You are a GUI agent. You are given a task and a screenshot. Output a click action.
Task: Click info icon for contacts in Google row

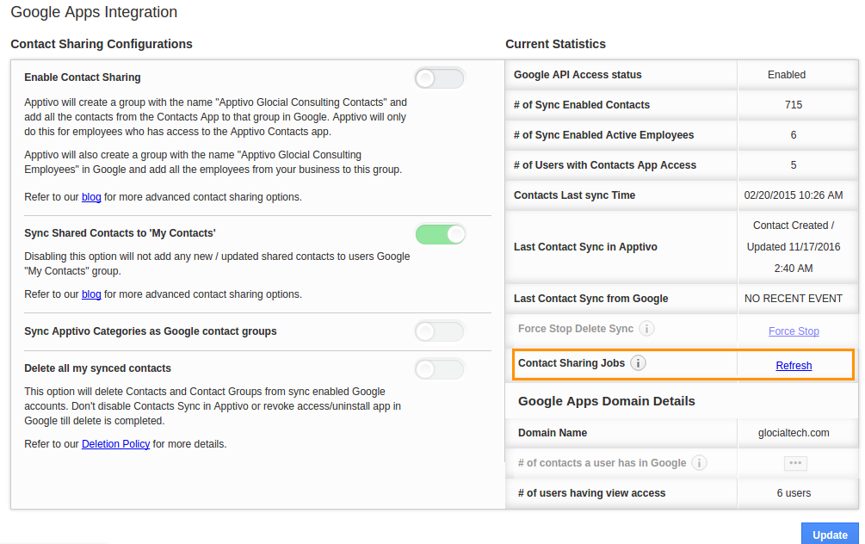click(x=699, y=463)
